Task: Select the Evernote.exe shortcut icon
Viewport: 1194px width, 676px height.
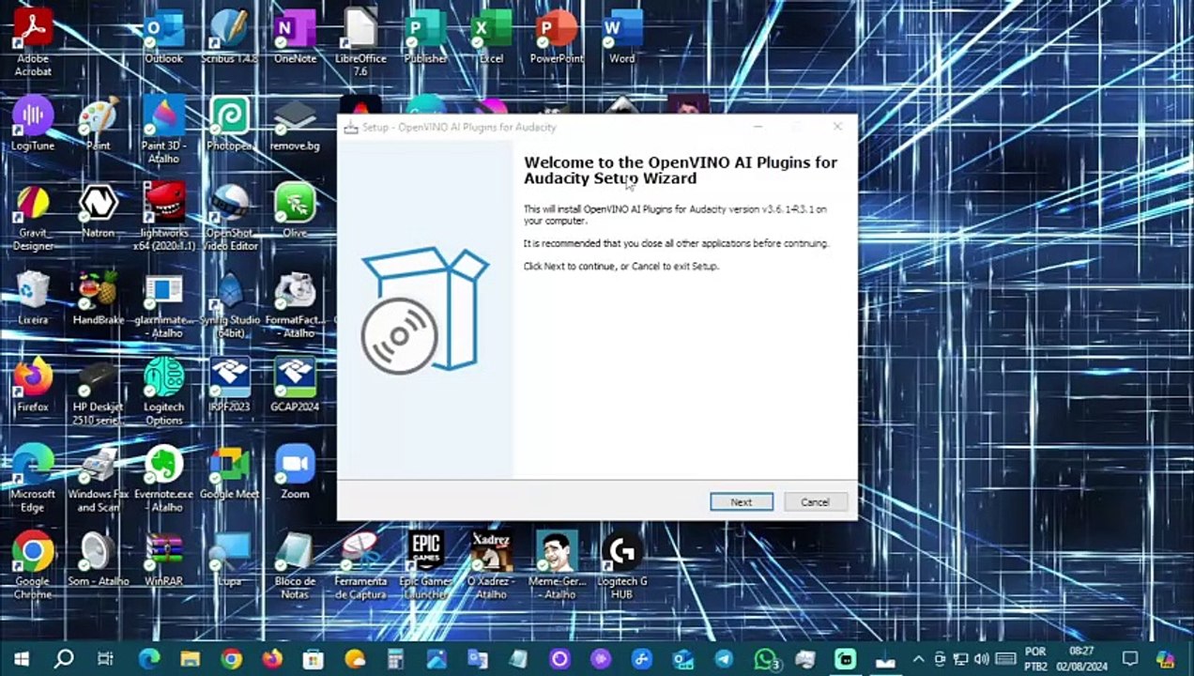Action: (163, 479)
